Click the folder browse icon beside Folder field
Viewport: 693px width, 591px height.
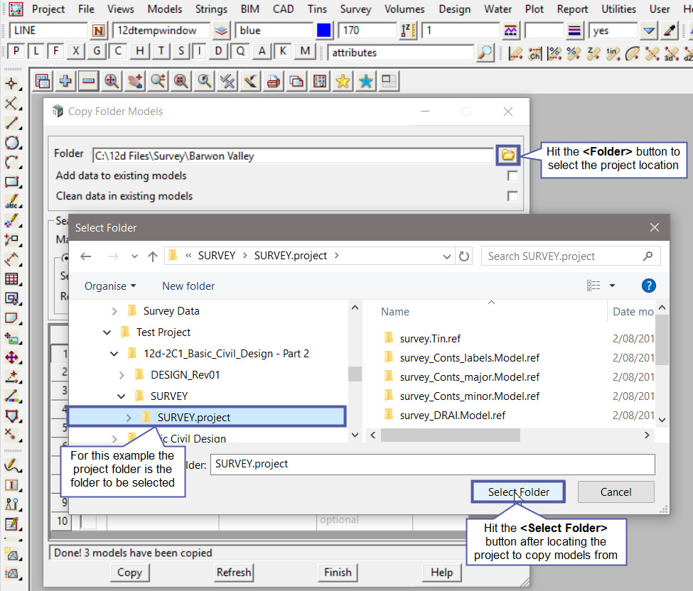click(507, 154)
